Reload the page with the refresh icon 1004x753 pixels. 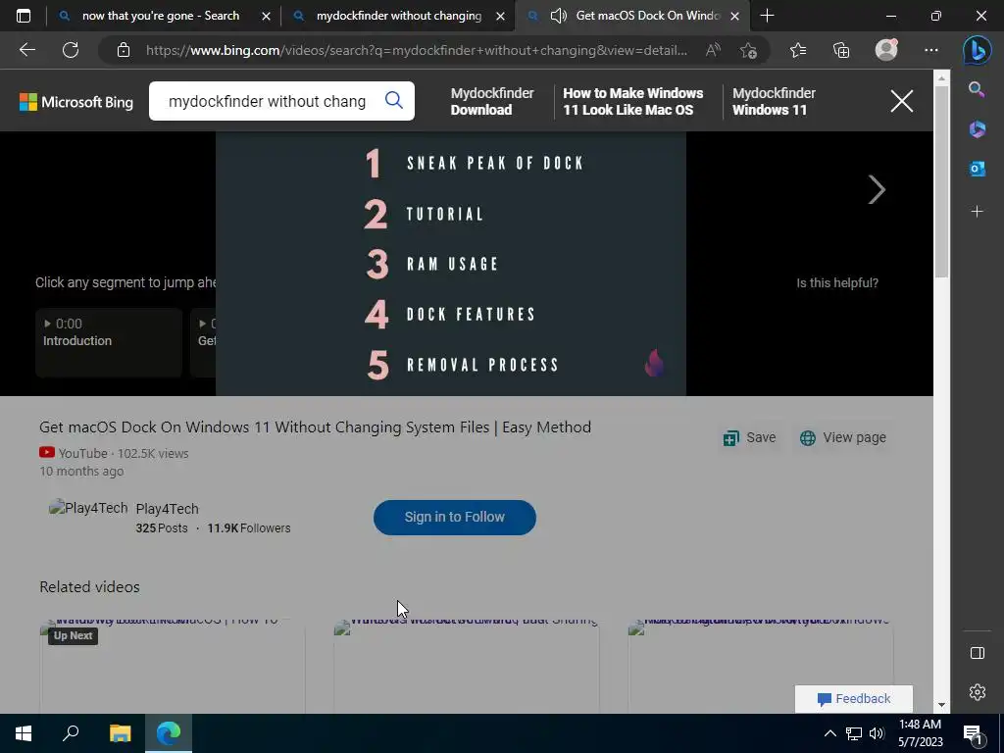[x=71, y=50]
